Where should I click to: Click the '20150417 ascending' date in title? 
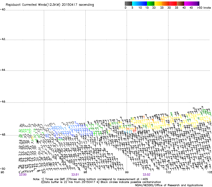[x=78, y=5]
